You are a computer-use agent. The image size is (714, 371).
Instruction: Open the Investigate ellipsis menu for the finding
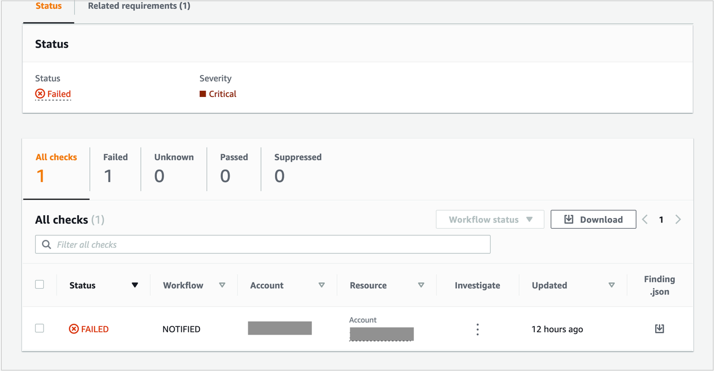tap(477, 329)
